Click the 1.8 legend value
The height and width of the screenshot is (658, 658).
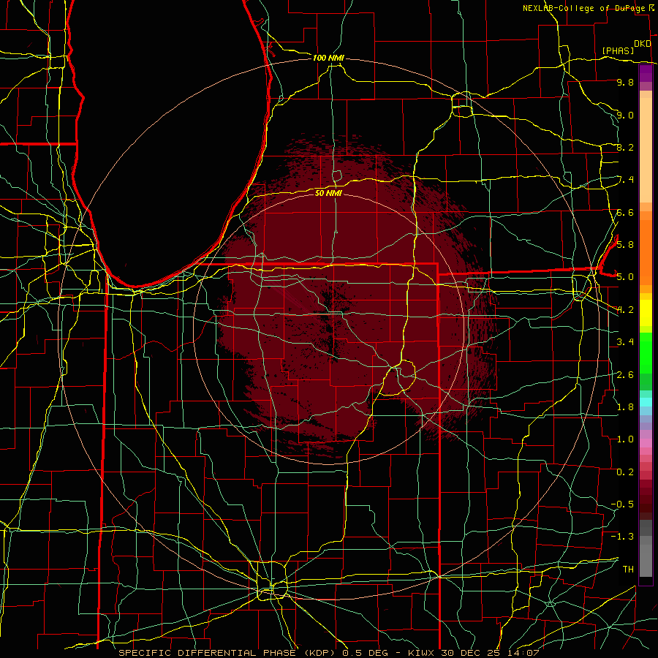pyautogui.click(x=625, y=406)
